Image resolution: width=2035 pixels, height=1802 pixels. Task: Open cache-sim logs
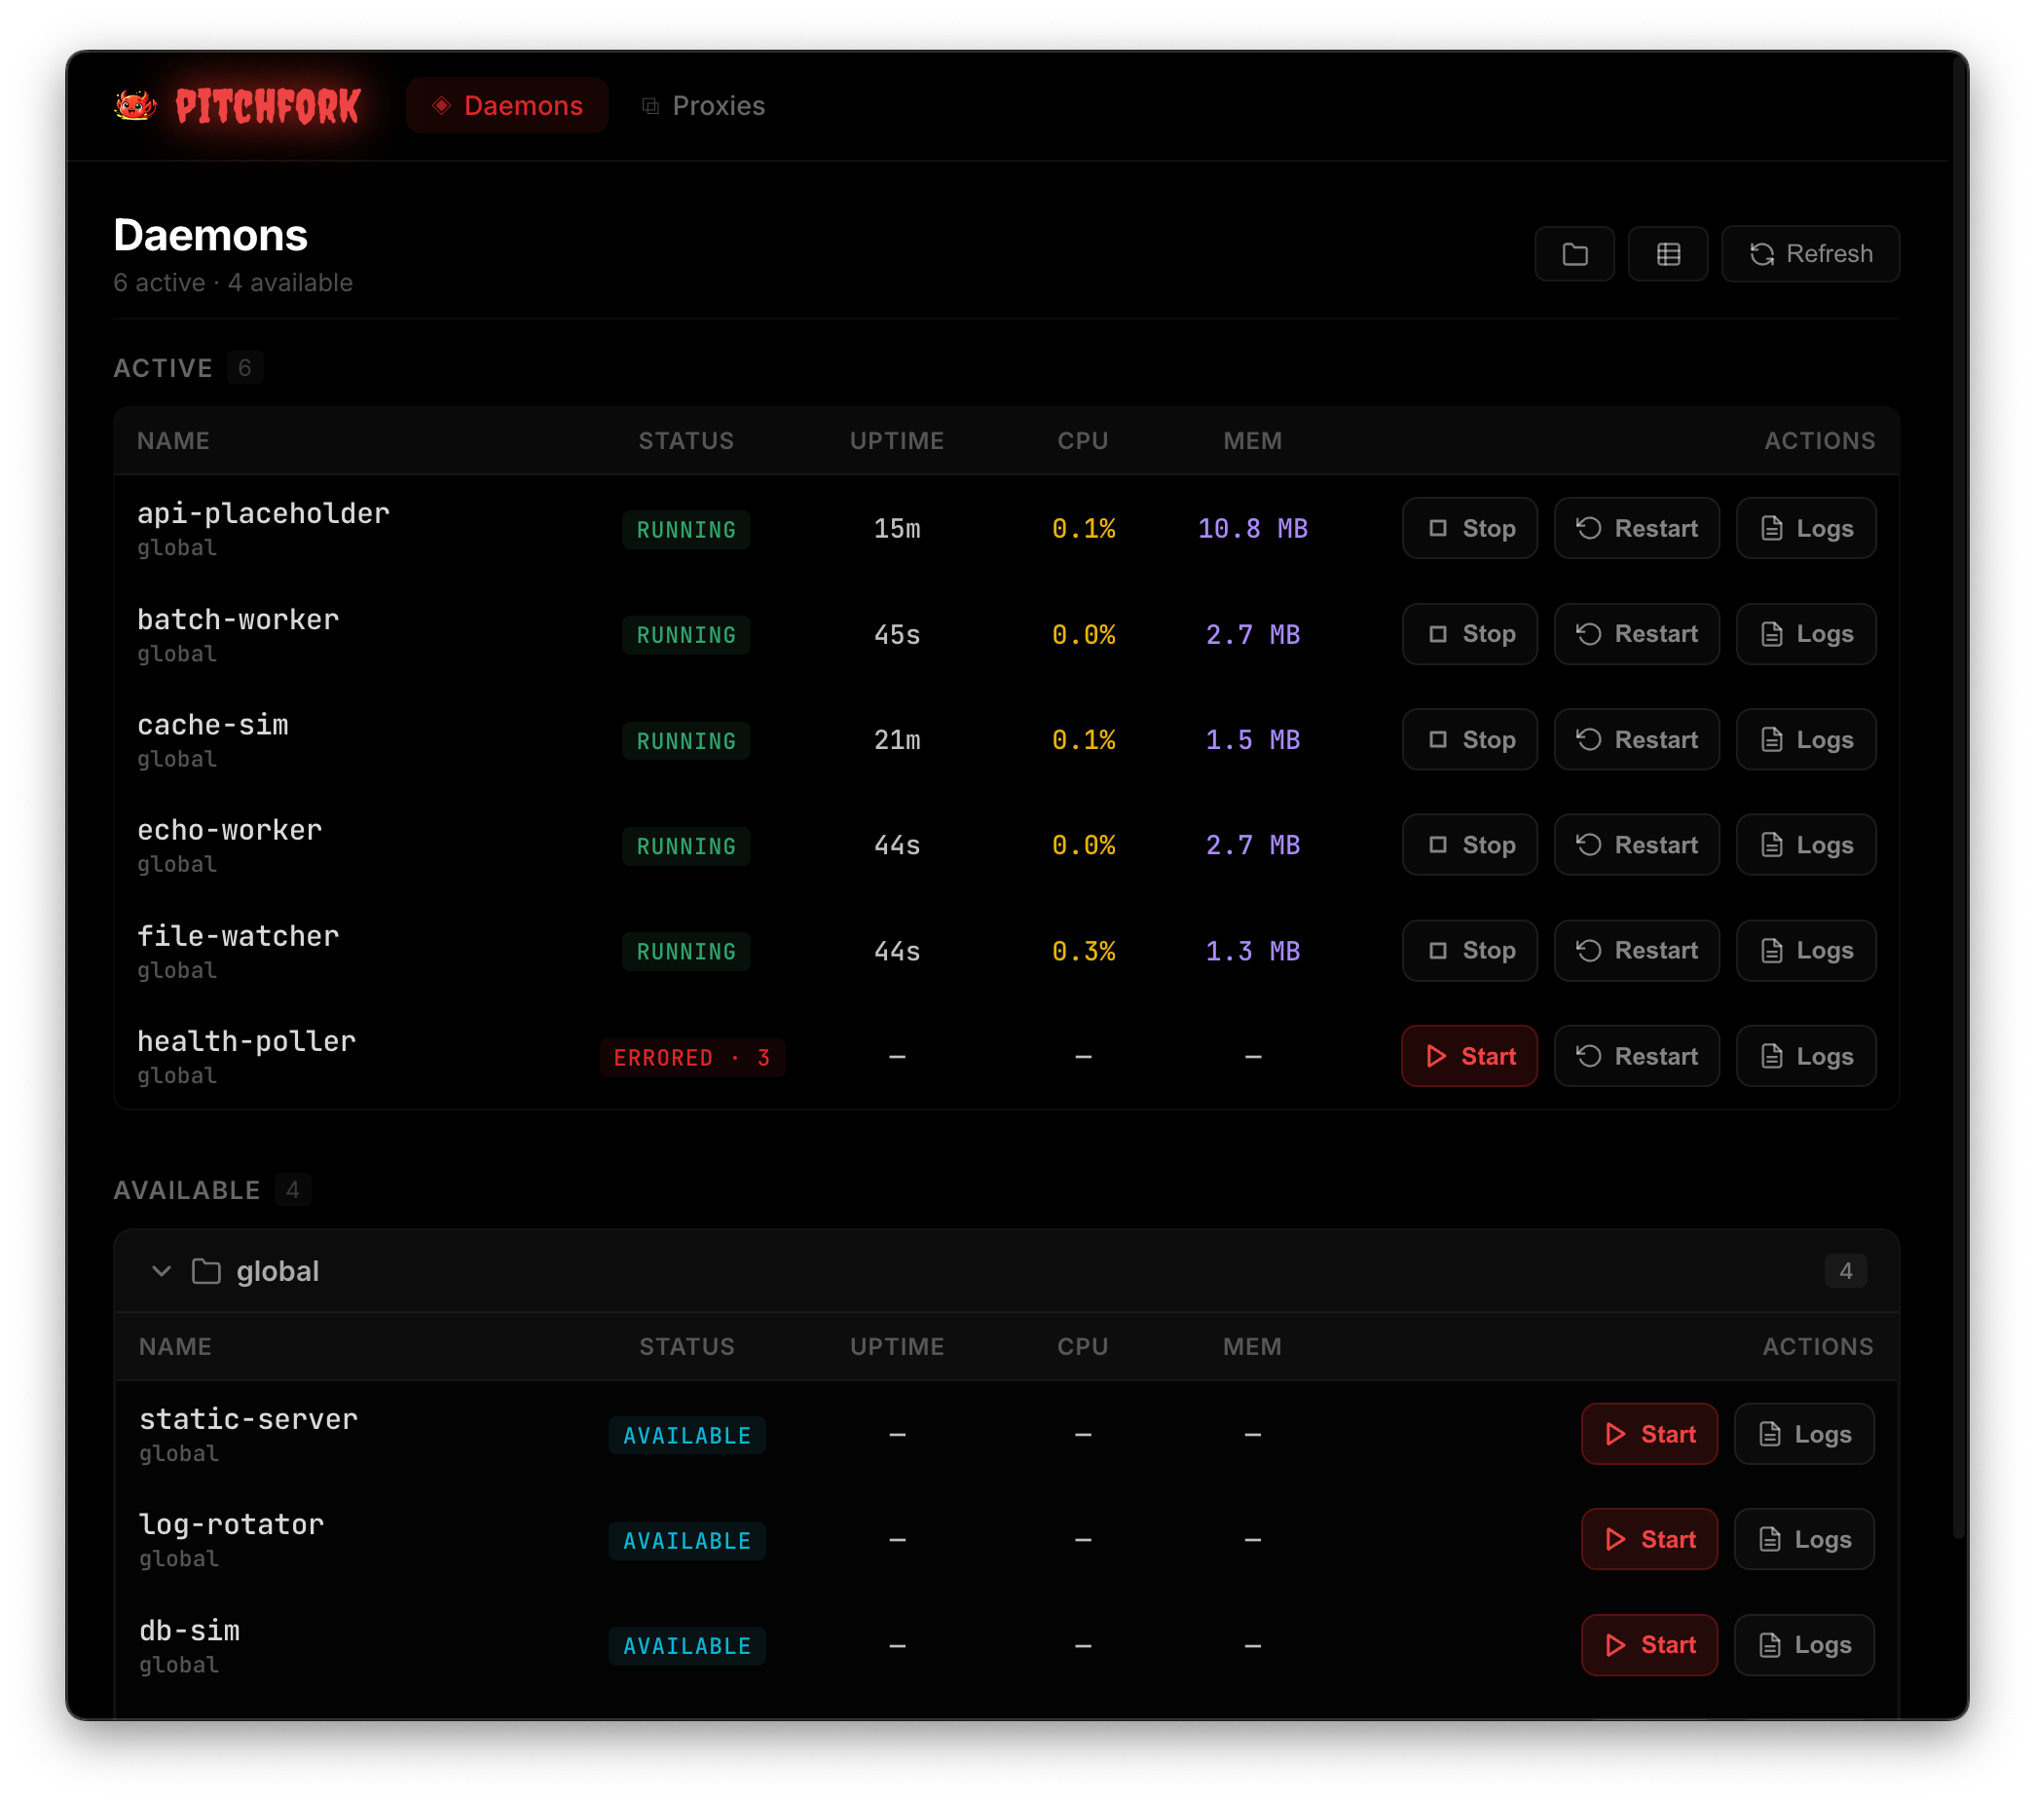[1806, 739]
